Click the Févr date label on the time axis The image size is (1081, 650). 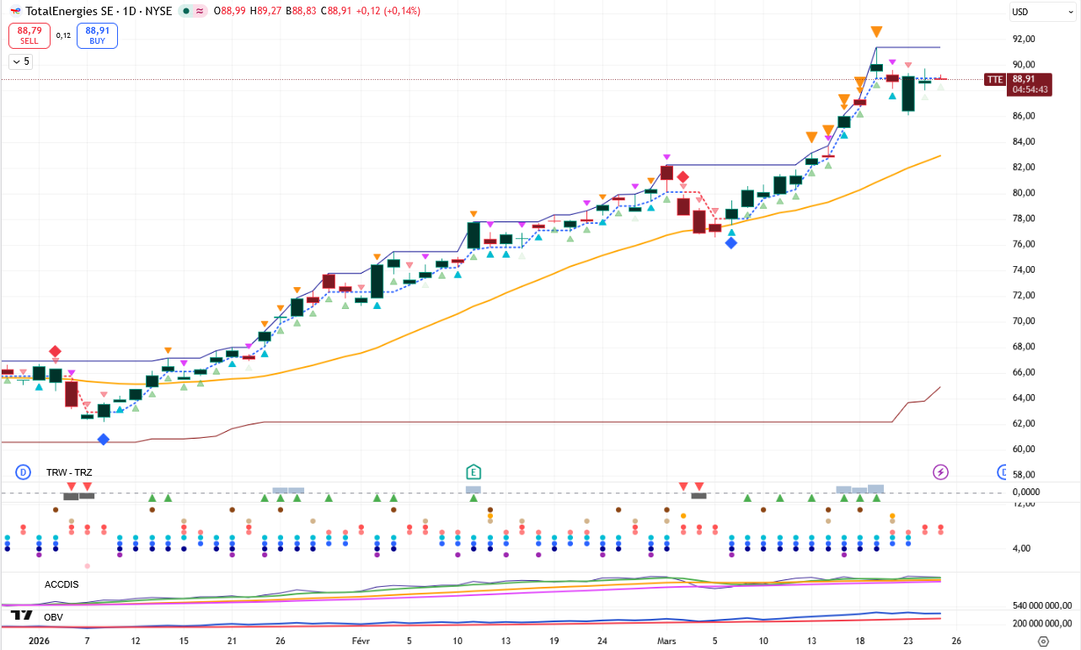361,640
